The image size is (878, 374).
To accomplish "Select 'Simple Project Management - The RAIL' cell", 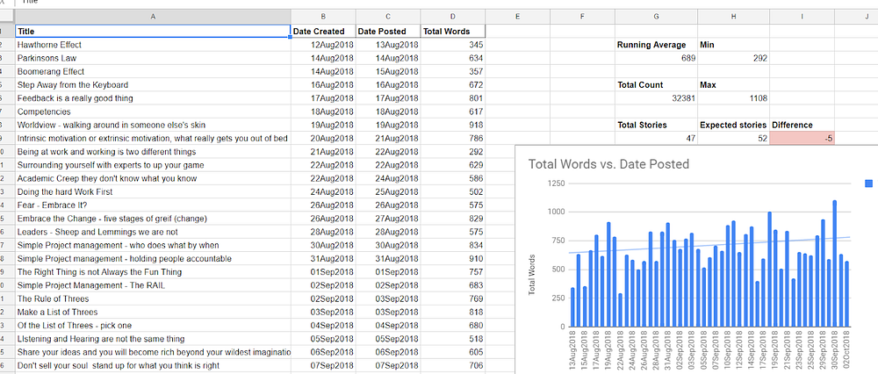I will pyautogui.click(x=153, y=285).
